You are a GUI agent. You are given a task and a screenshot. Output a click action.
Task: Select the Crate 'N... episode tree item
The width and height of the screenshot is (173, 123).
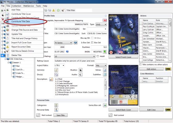(19, 73)
